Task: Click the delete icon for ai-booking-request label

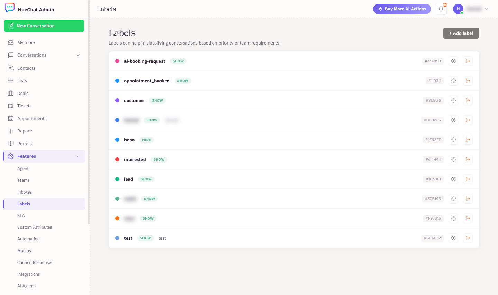Action: pyautogui.click(x=468, y=61)
